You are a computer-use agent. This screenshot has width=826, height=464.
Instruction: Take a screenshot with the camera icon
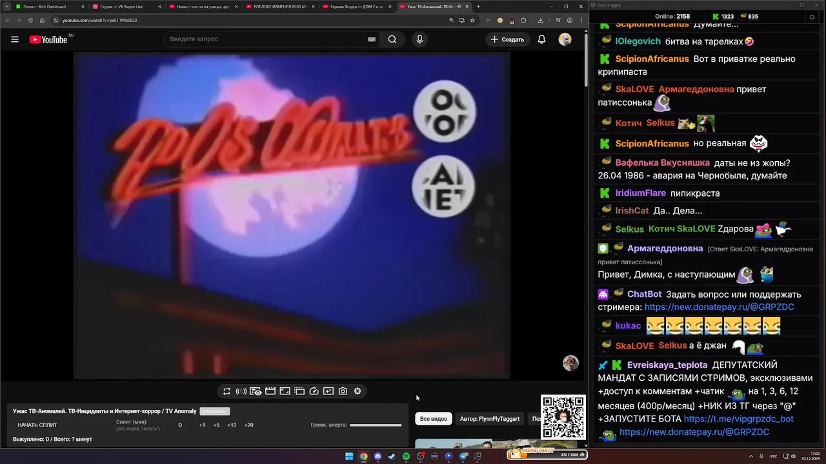(x=343, y=391)
